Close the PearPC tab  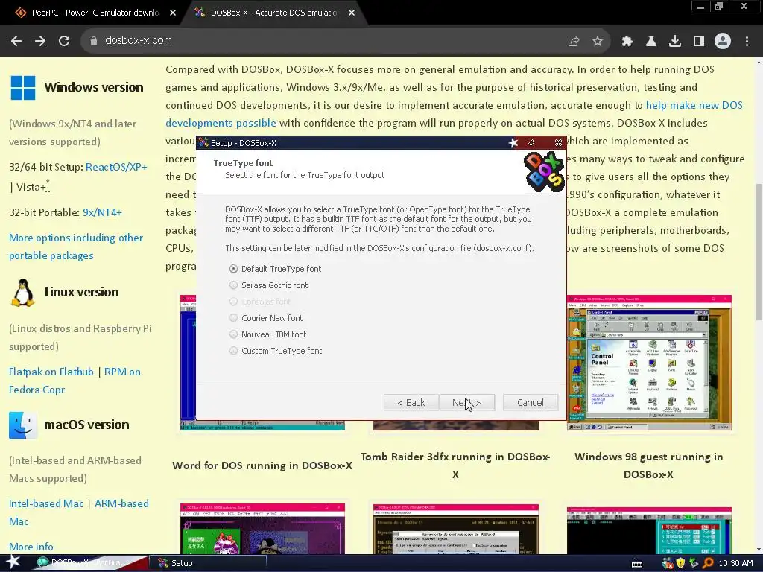173,13
